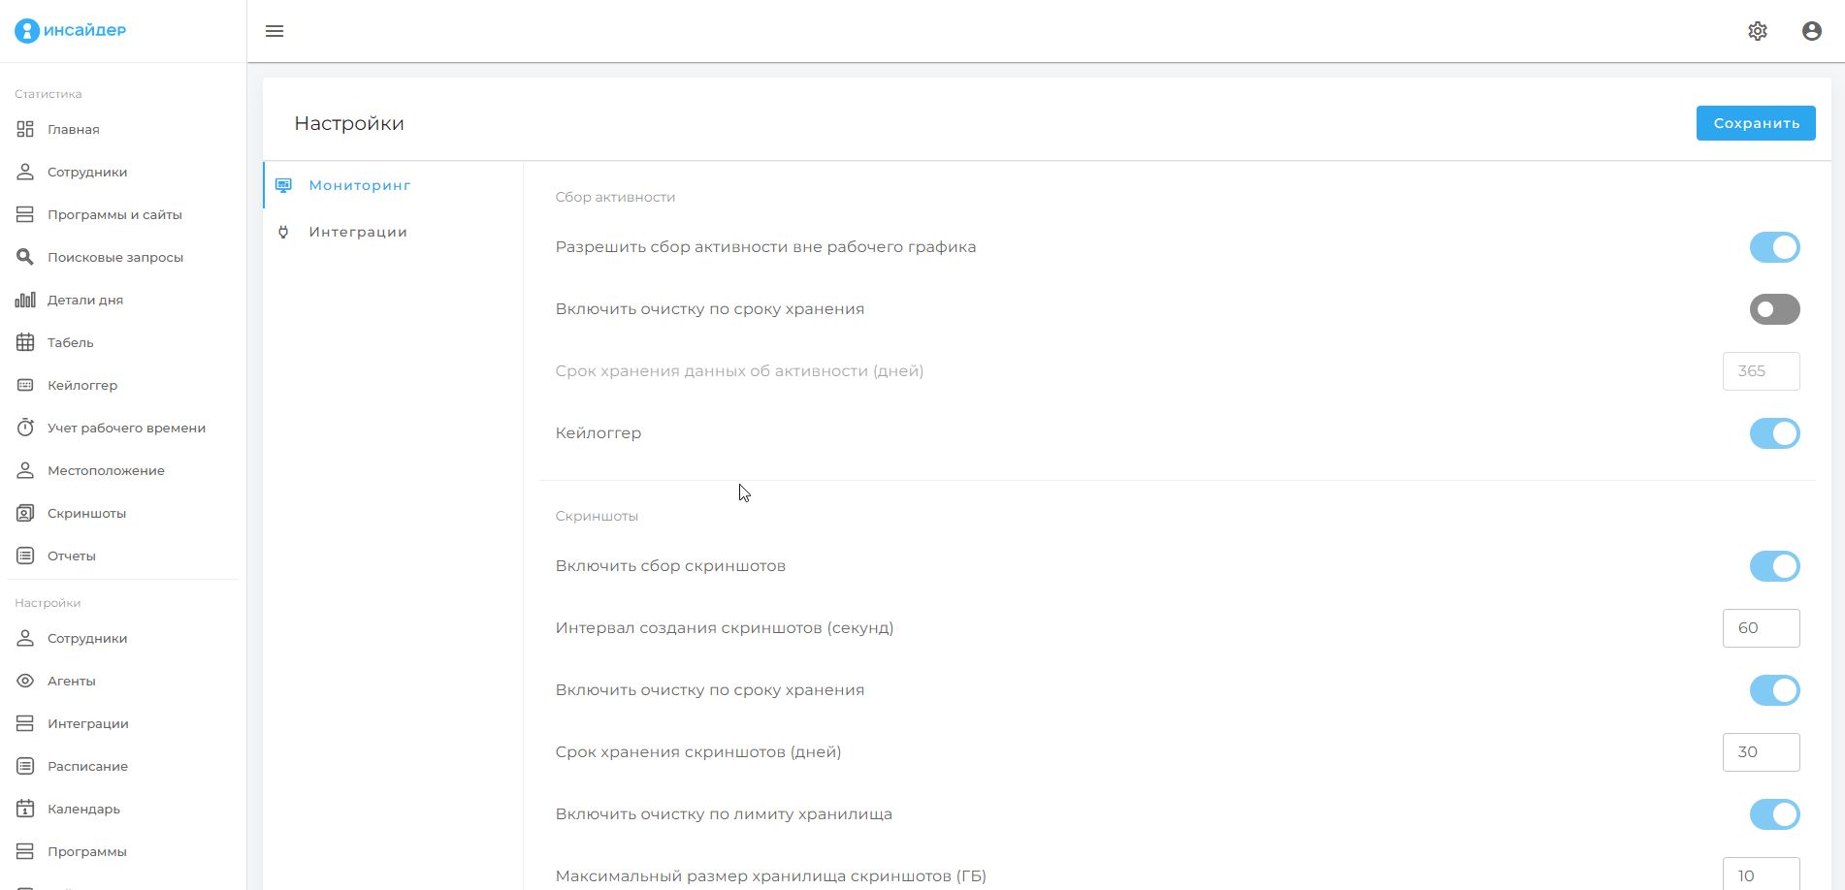Click the Учет рабочего времени stopwatch icon
The image size is (1845, 890).
(x=25, y=428)
